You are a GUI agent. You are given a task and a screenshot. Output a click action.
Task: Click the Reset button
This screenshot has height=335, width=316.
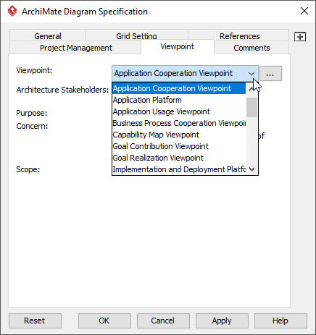coord(35,321)
